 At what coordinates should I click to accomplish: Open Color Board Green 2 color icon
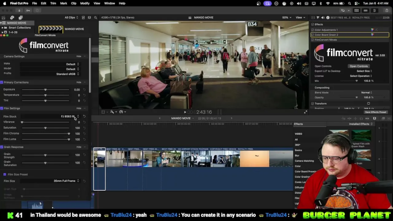point(372,35)
